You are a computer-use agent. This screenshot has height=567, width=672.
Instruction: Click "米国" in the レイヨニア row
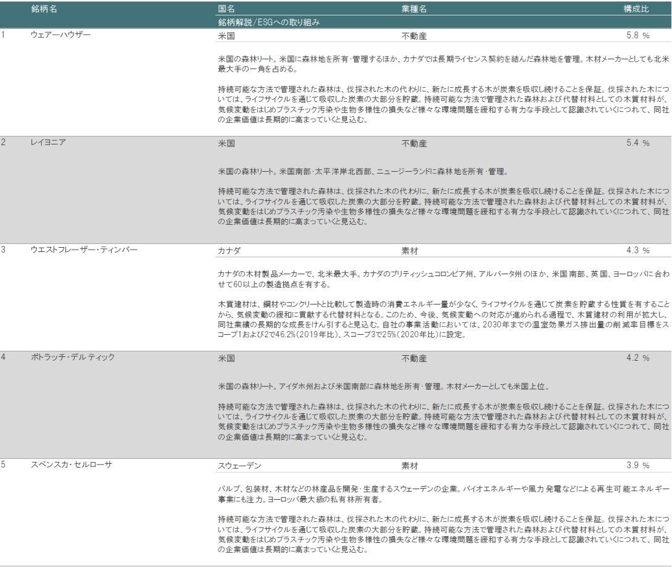click(x=226, y=144)
